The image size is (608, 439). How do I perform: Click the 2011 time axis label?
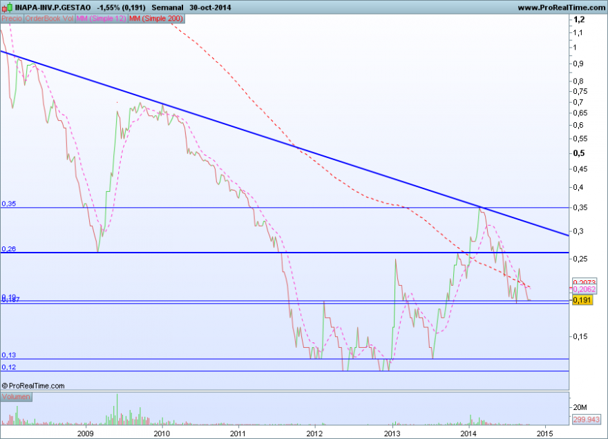pos(238,433)
